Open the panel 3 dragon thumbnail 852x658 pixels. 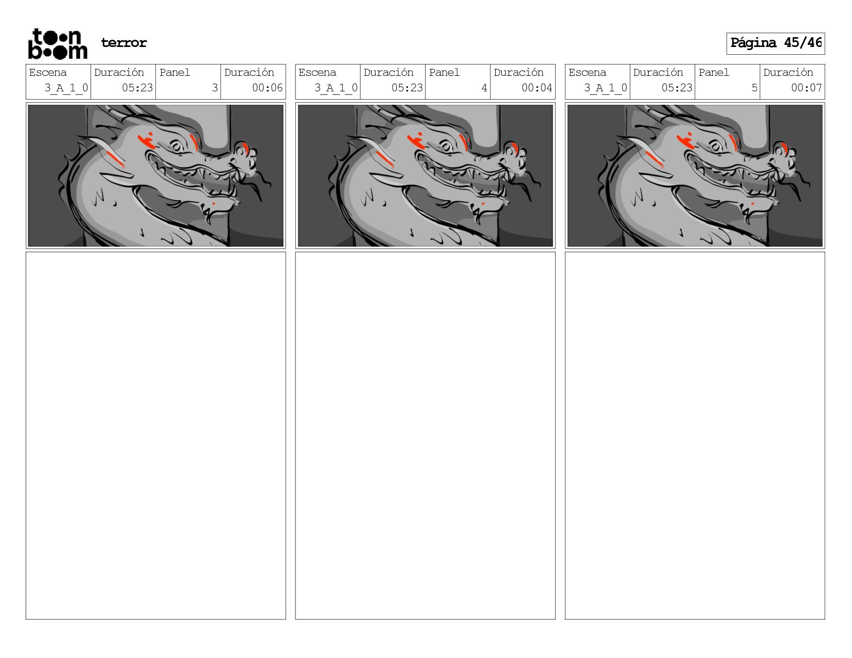(155, 175)
